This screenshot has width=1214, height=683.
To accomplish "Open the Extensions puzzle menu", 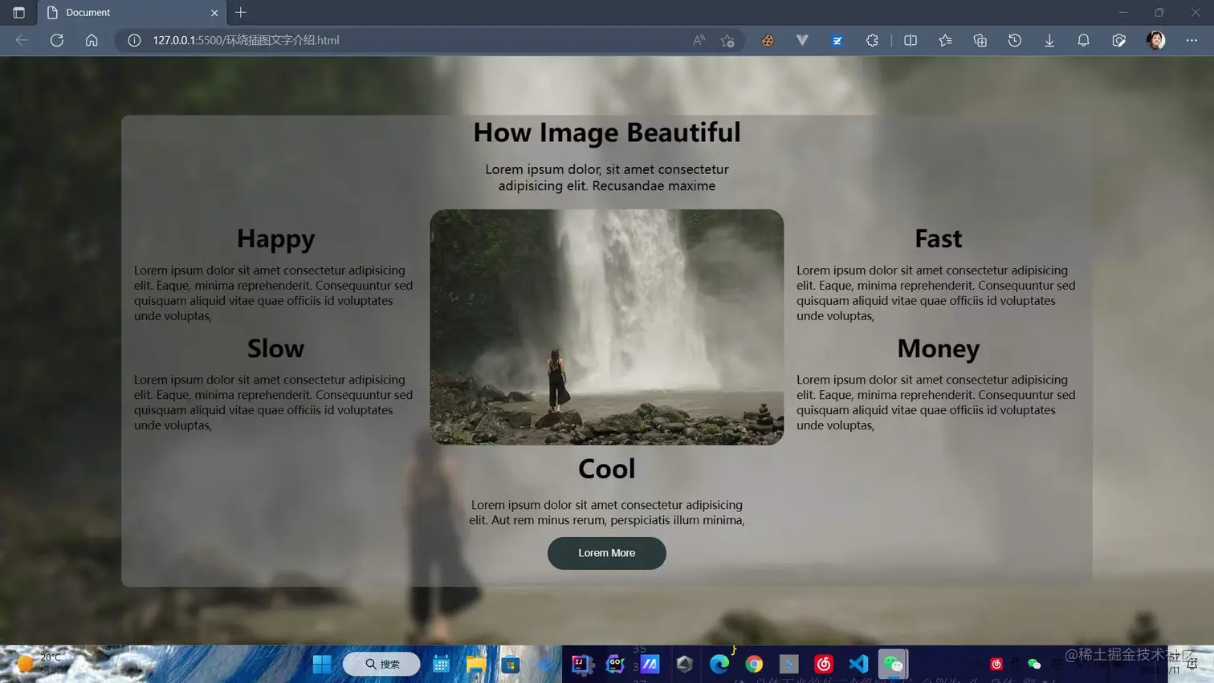I will pyautogui.click(x=872, y=40).
